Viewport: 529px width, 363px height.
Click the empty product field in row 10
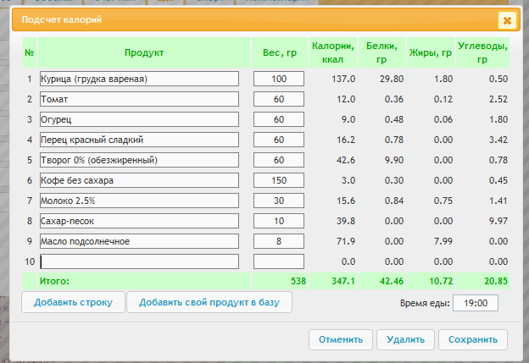[x=139, y=261]
